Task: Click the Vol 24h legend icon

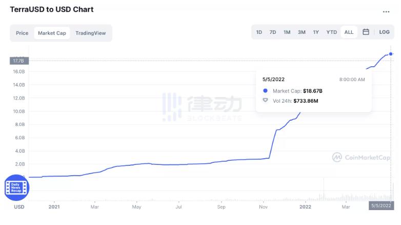Action: point(265,101)
